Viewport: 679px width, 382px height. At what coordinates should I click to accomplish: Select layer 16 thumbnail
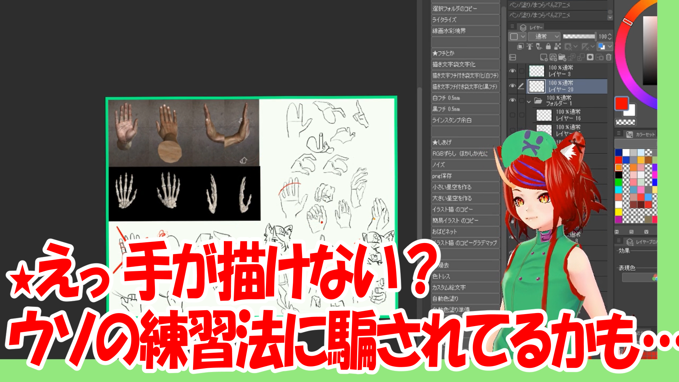(x=544, y=115)
